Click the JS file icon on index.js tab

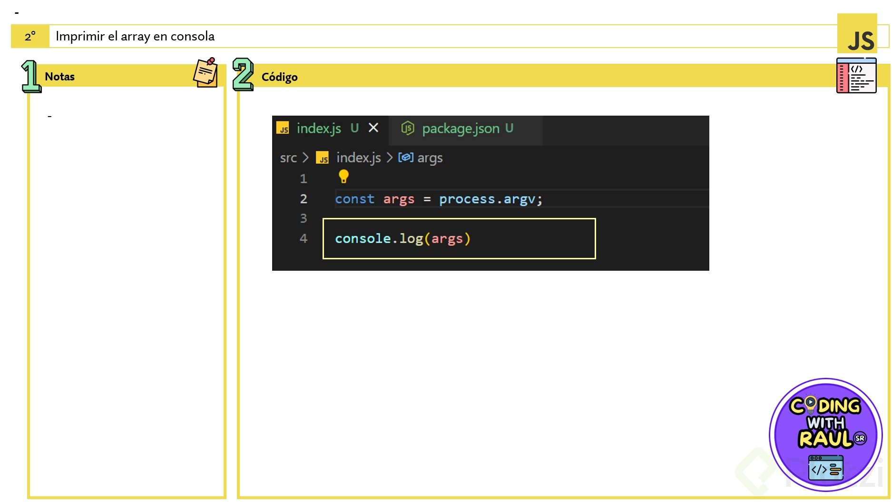pos(283,128)
